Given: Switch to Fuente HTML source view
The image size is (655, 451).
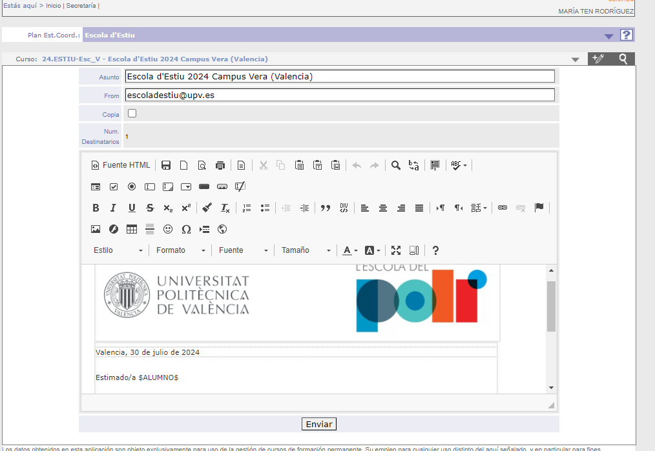Looking at the screenshot, I should (120, 165).
